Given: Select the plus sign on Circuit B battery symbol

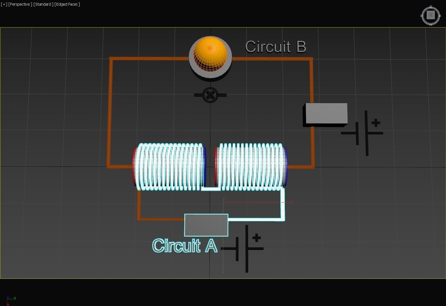Looking at the screenshot, I should [x=376, y=123].
